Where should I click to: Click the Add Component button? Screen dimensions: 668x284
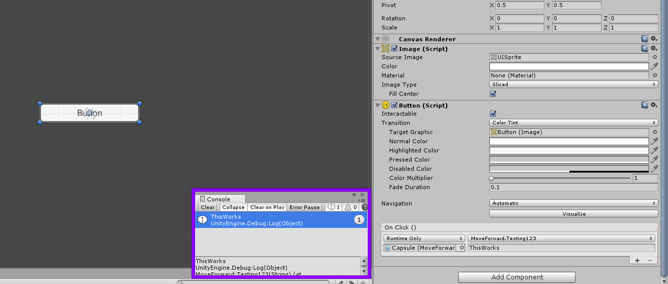tap(516, 277)
